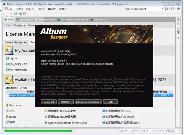Click the open folder toolbar icon
This screenshot has width=184, height=135.
point(11,14)
